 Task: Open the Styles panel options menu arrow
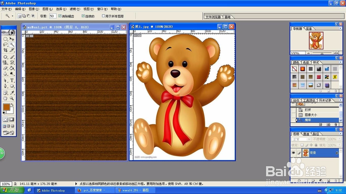tap(340, 62)
